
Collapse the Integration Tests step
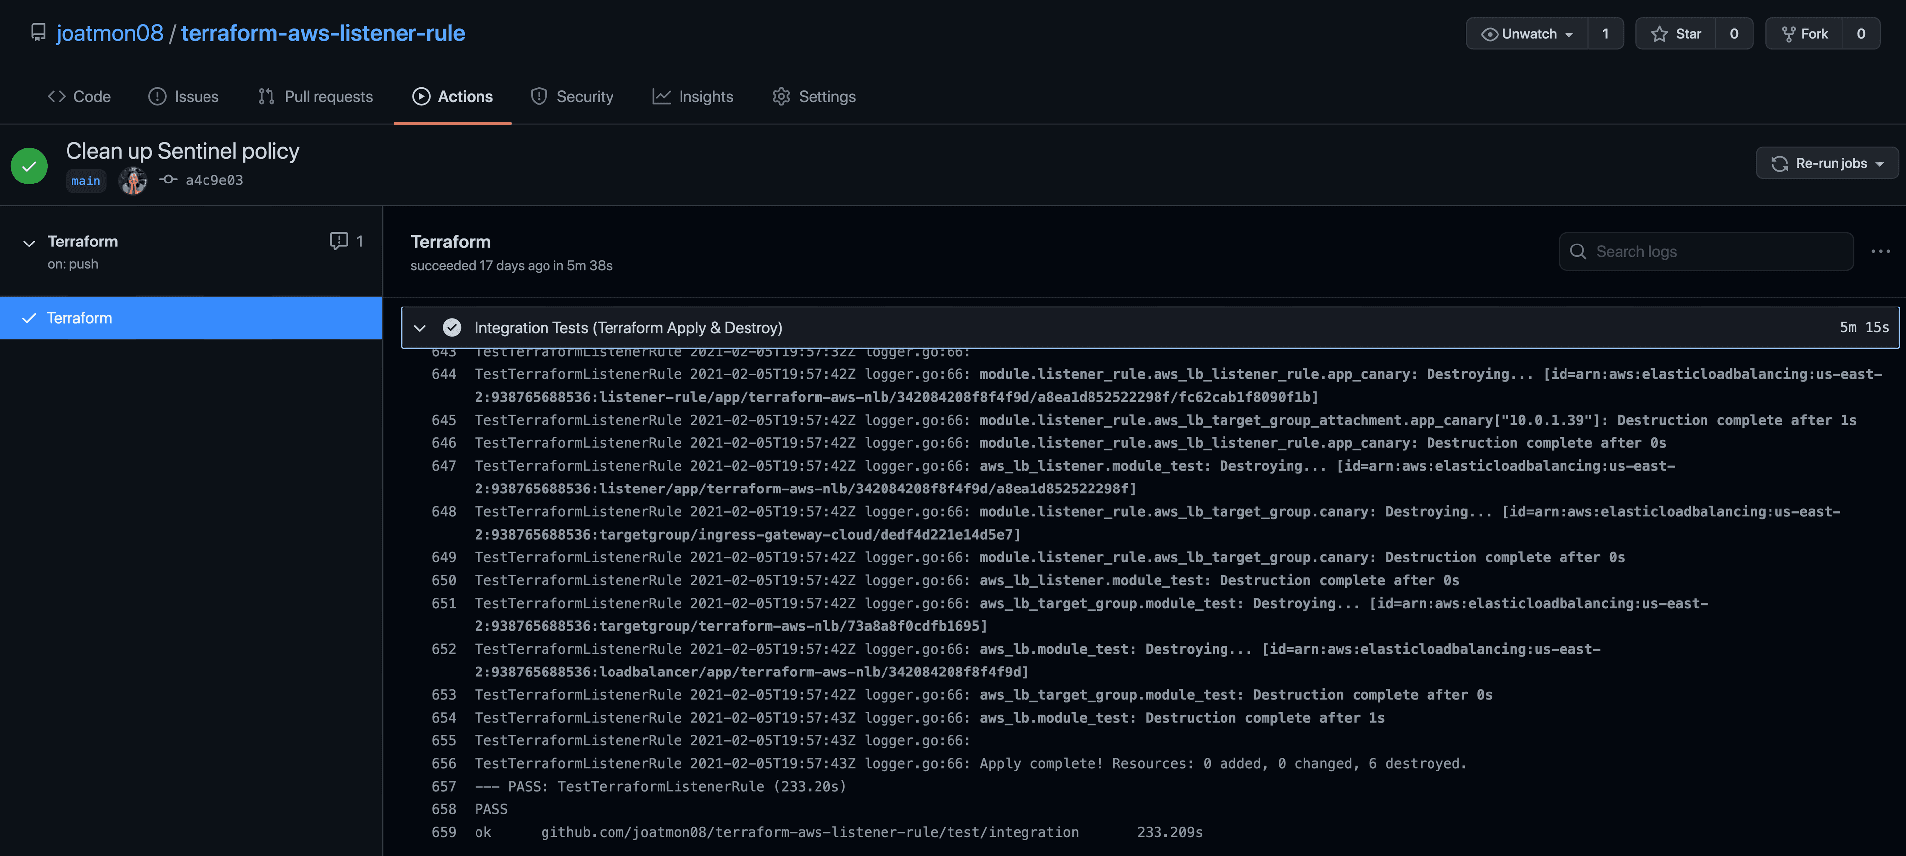(x=420, y=328)
